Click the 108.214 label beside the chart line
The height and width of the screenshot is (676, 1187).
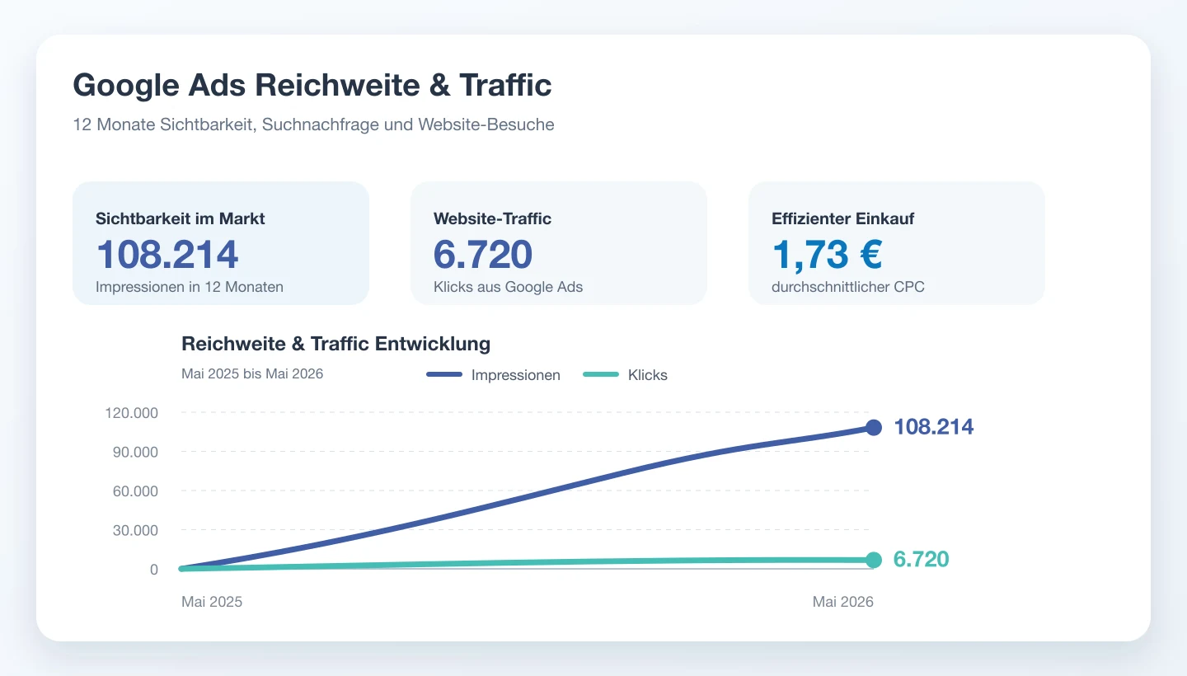tap(934, 427)
